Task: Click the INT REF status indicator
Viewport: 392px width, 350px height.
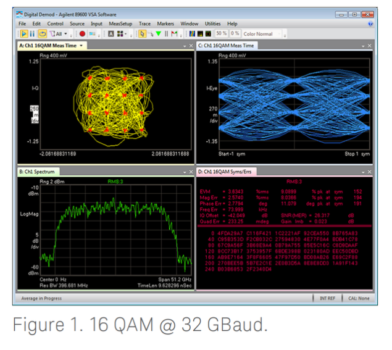Action: [x=327, y=298]
